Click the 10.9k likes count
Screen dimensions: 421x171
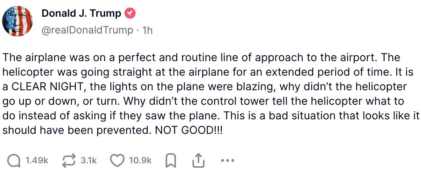coord(140,160)
